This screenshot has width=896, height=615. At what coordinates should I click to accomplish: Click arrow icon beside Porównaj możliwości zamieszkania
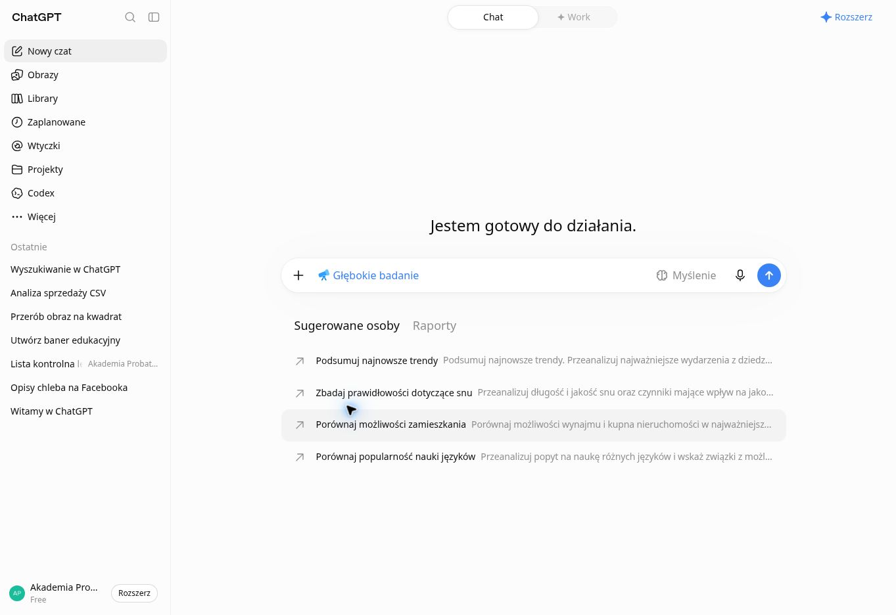pyautogui.click(x=300, y=424)
